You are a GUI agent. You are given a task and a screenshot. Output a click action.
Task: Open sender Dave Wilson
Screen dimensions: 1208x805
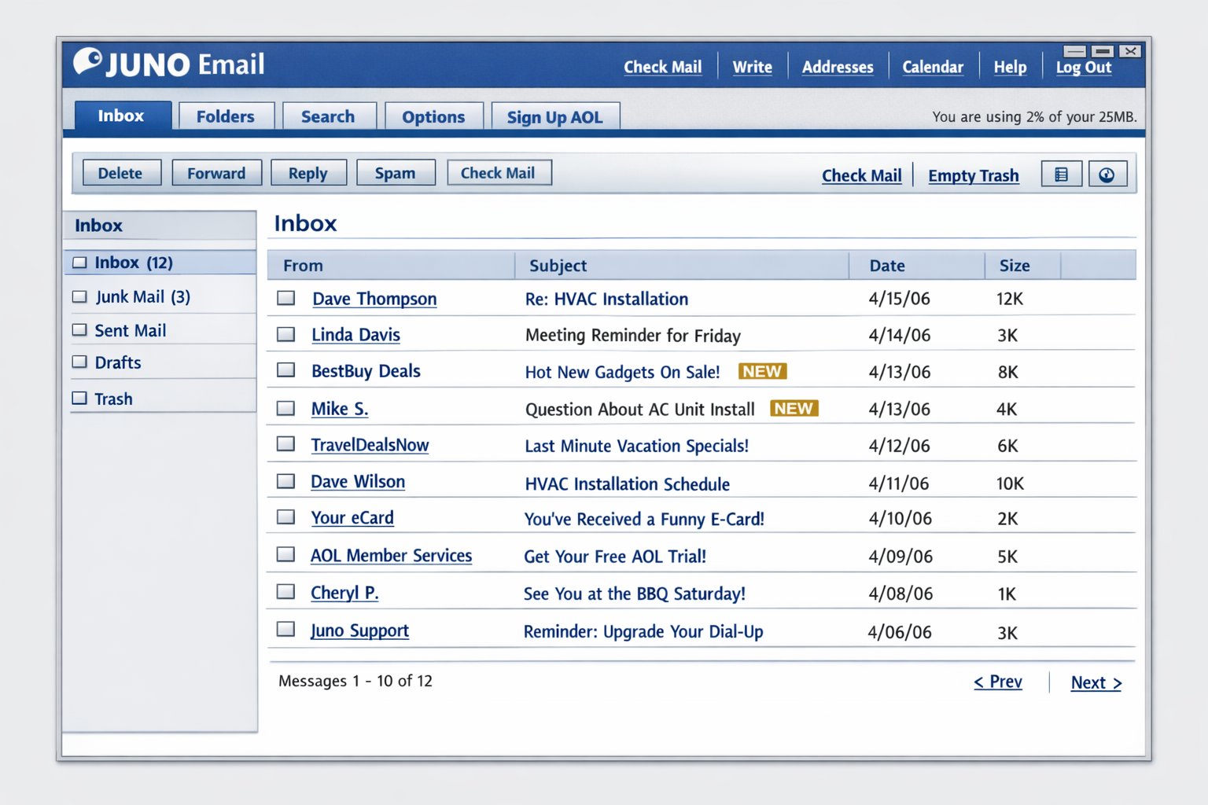358,482
